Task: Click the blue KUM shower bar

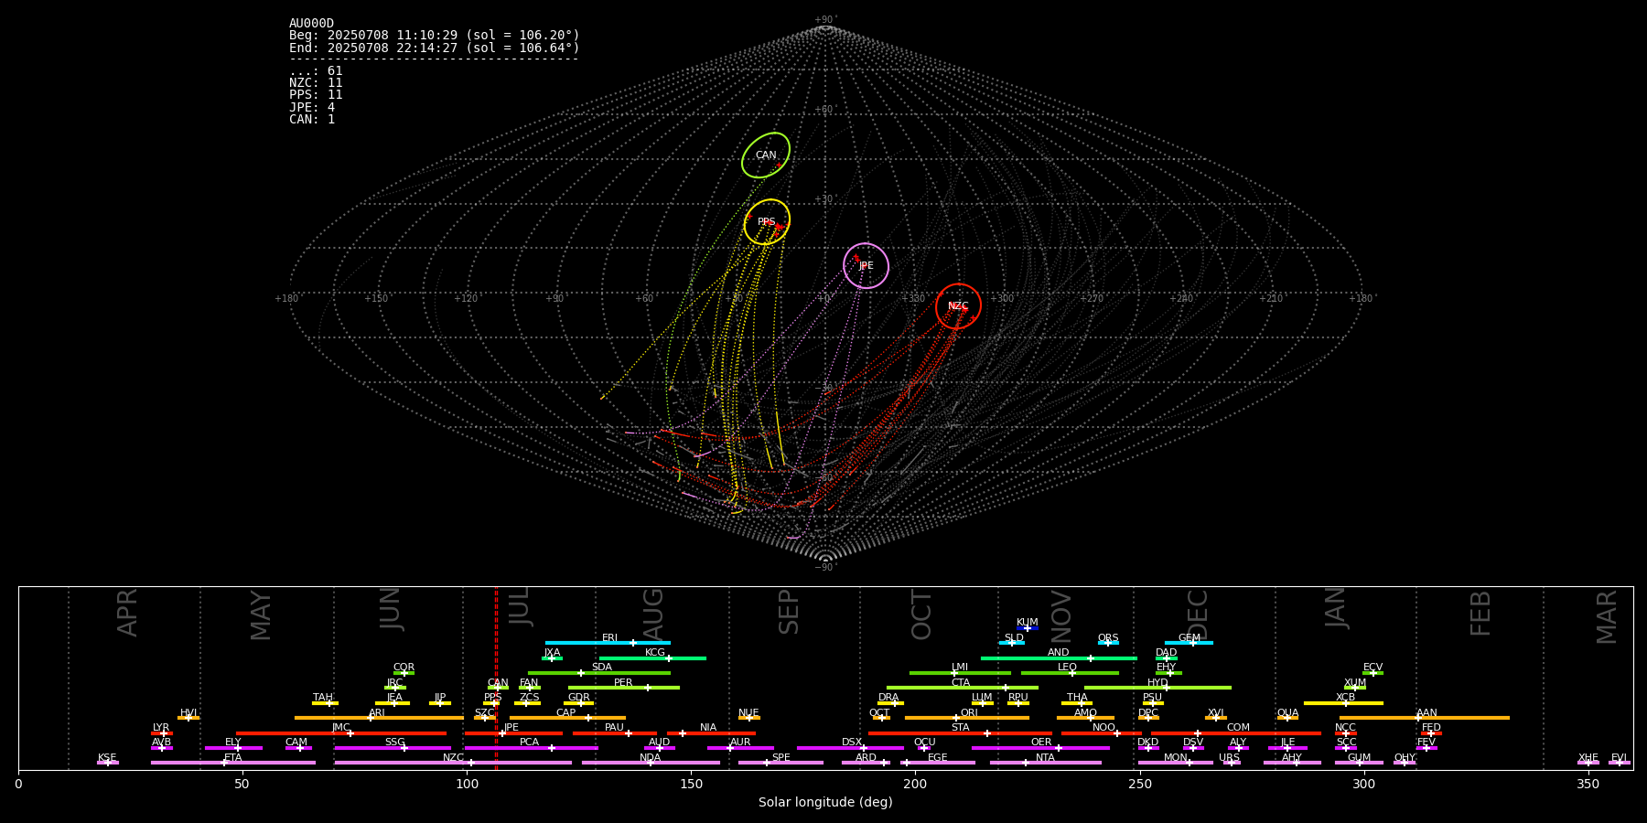Action: pos(1028,628)
